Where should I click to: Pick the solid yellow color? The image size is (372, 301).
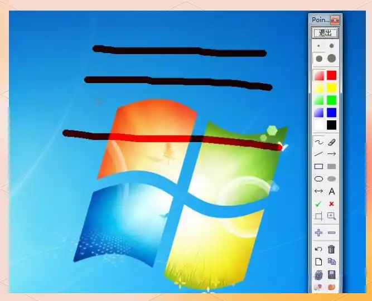[x=331, y=88]
